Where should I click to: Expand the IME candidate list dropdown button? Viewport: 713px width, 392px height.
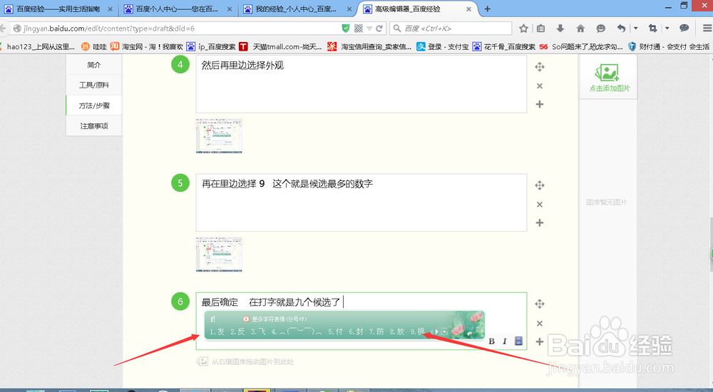(x=444, y=331)
